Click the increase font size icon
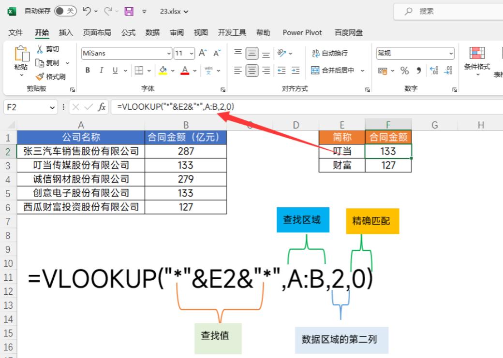This screenshot has height=358, width=503. (x=203, y=53)
